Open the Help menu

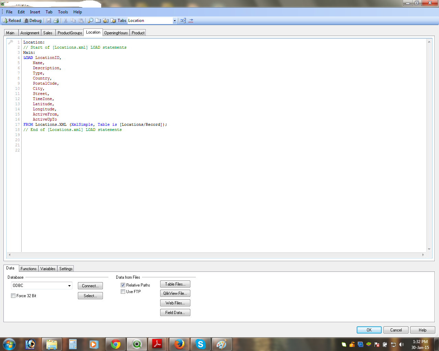tap(78, 12)
